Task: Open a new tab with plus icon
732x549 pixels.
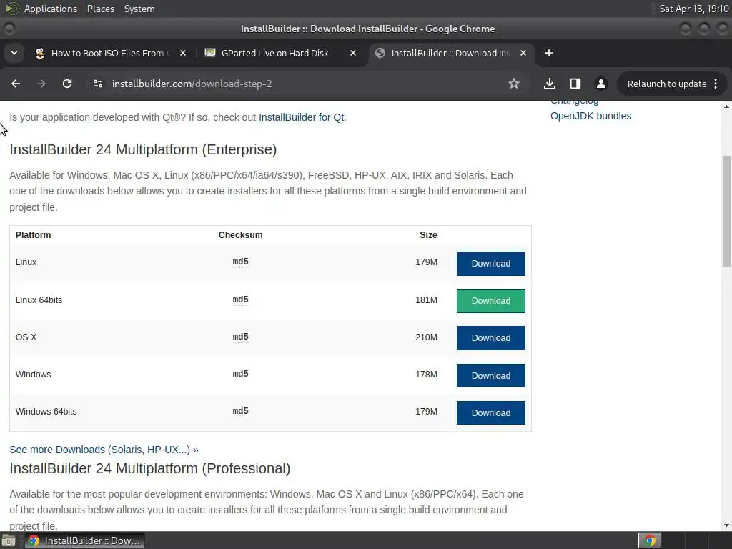Action: (x=549, y=53)
